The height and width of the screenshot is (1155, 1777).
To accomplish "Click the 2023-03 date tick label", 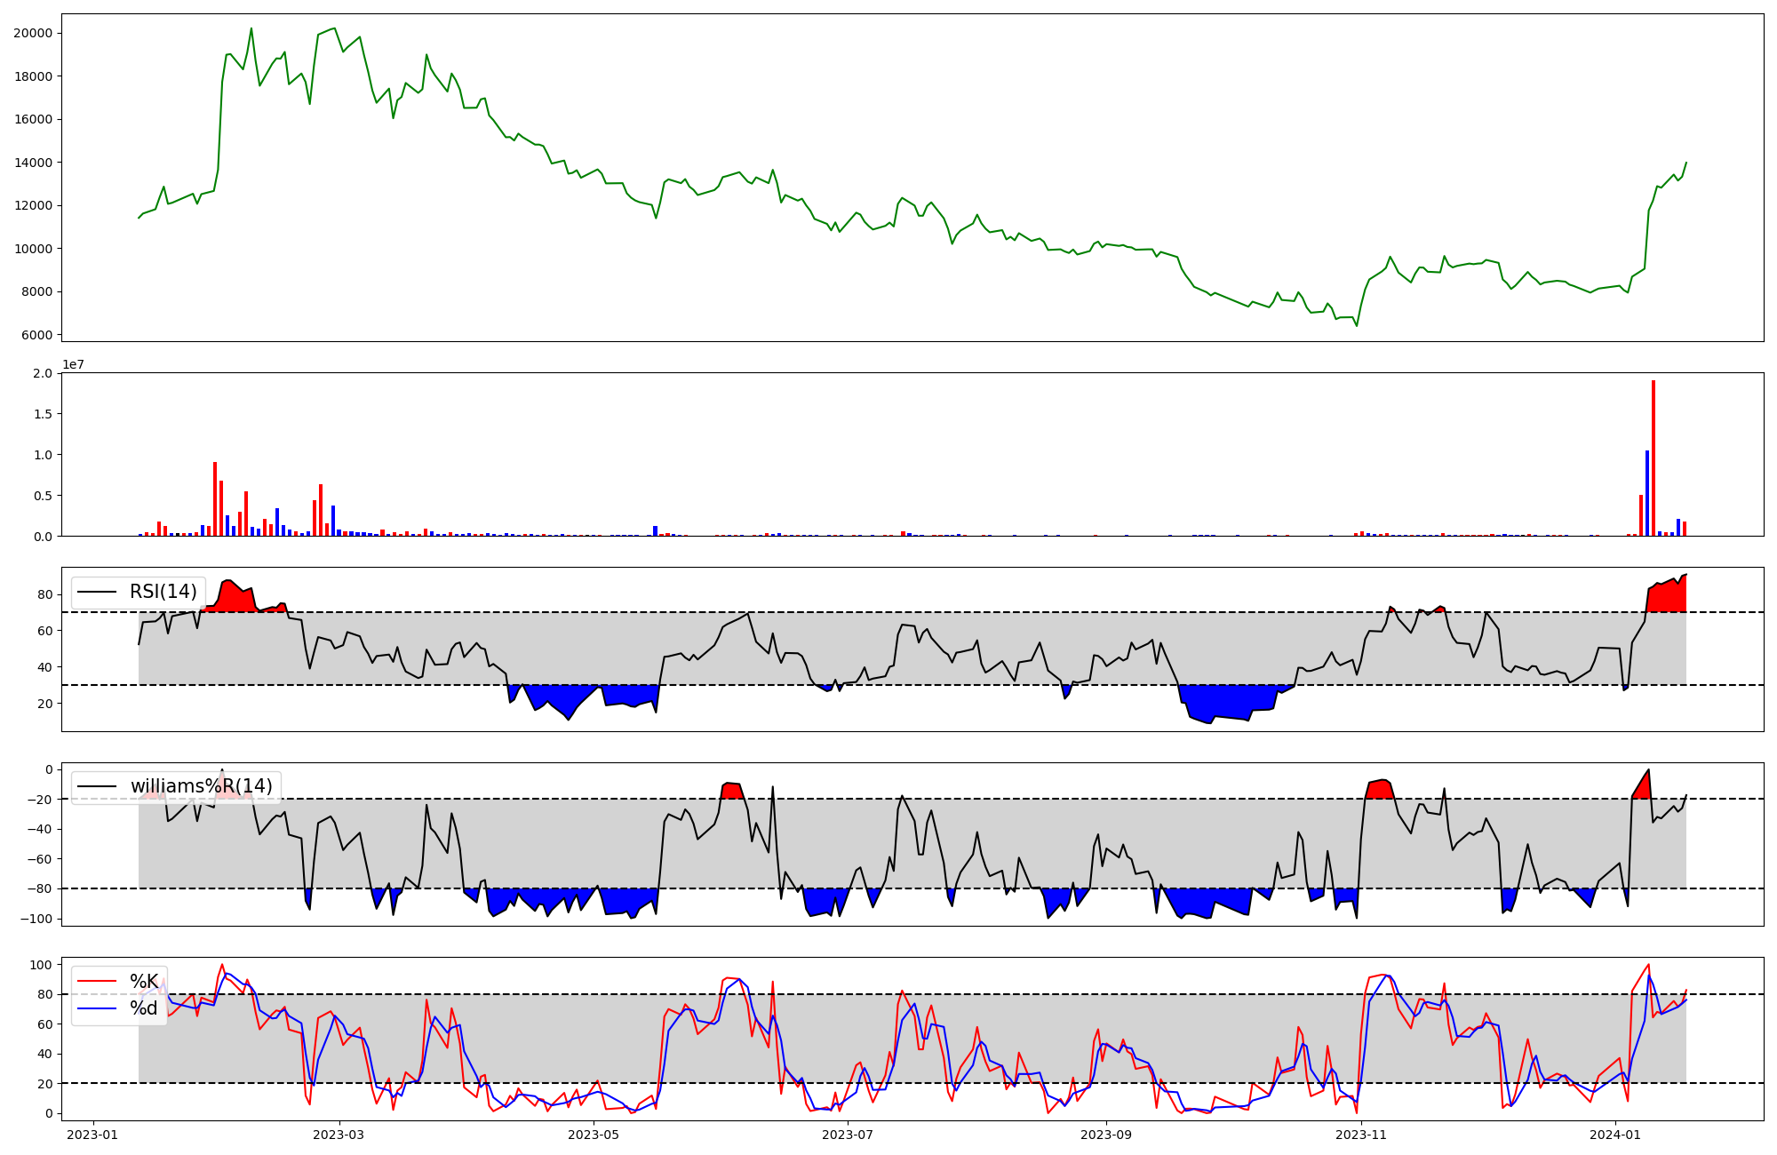I will click(339, 1135).
